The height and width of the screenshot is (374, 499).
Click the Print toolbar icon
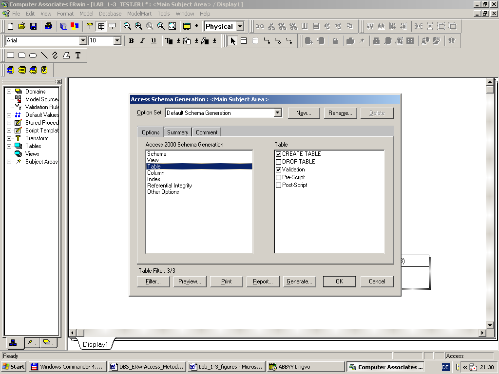click(x=48, y=26)
